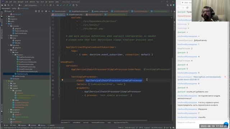The width and height of the screenshot is (230, 129).
Task: Select FinalProcessorInterface.php in project tree
Action: click(26, 62)
